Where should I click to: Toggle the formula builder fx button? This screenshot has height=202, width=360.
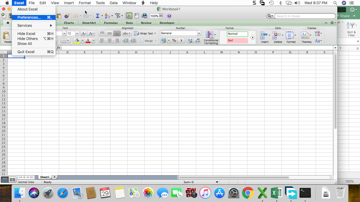(129, 16)
